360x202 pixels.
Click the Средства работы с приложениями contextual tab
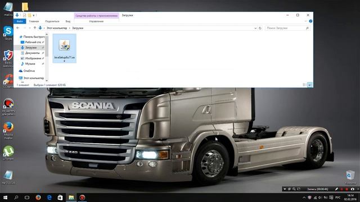(x=96, y=16)
